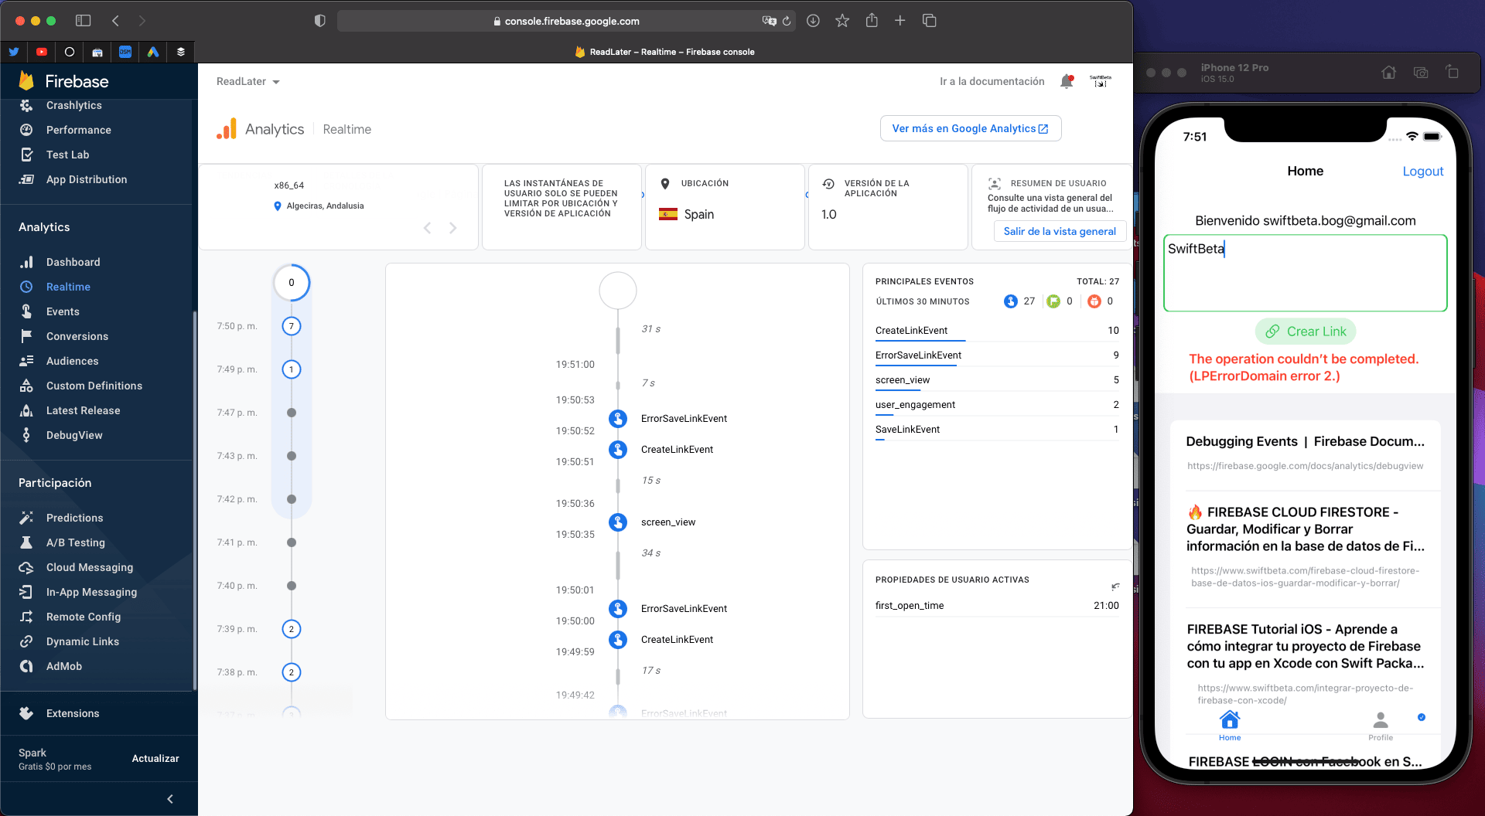Click the Safari reload page icon
This screenshot has height=816, width=1485.
pos(787,21)
